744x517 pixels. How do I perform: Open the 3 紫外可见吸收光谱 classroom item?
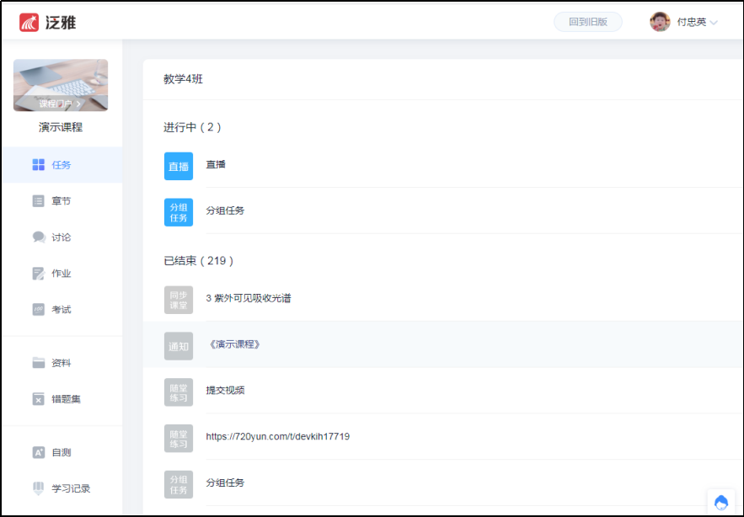(249, 298)
